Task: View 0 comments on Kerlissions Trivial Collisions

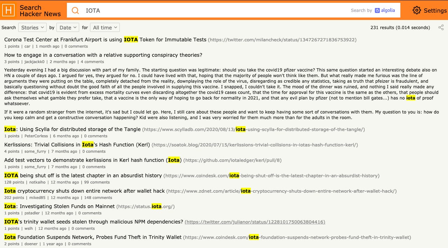Action: coord(94,151)
